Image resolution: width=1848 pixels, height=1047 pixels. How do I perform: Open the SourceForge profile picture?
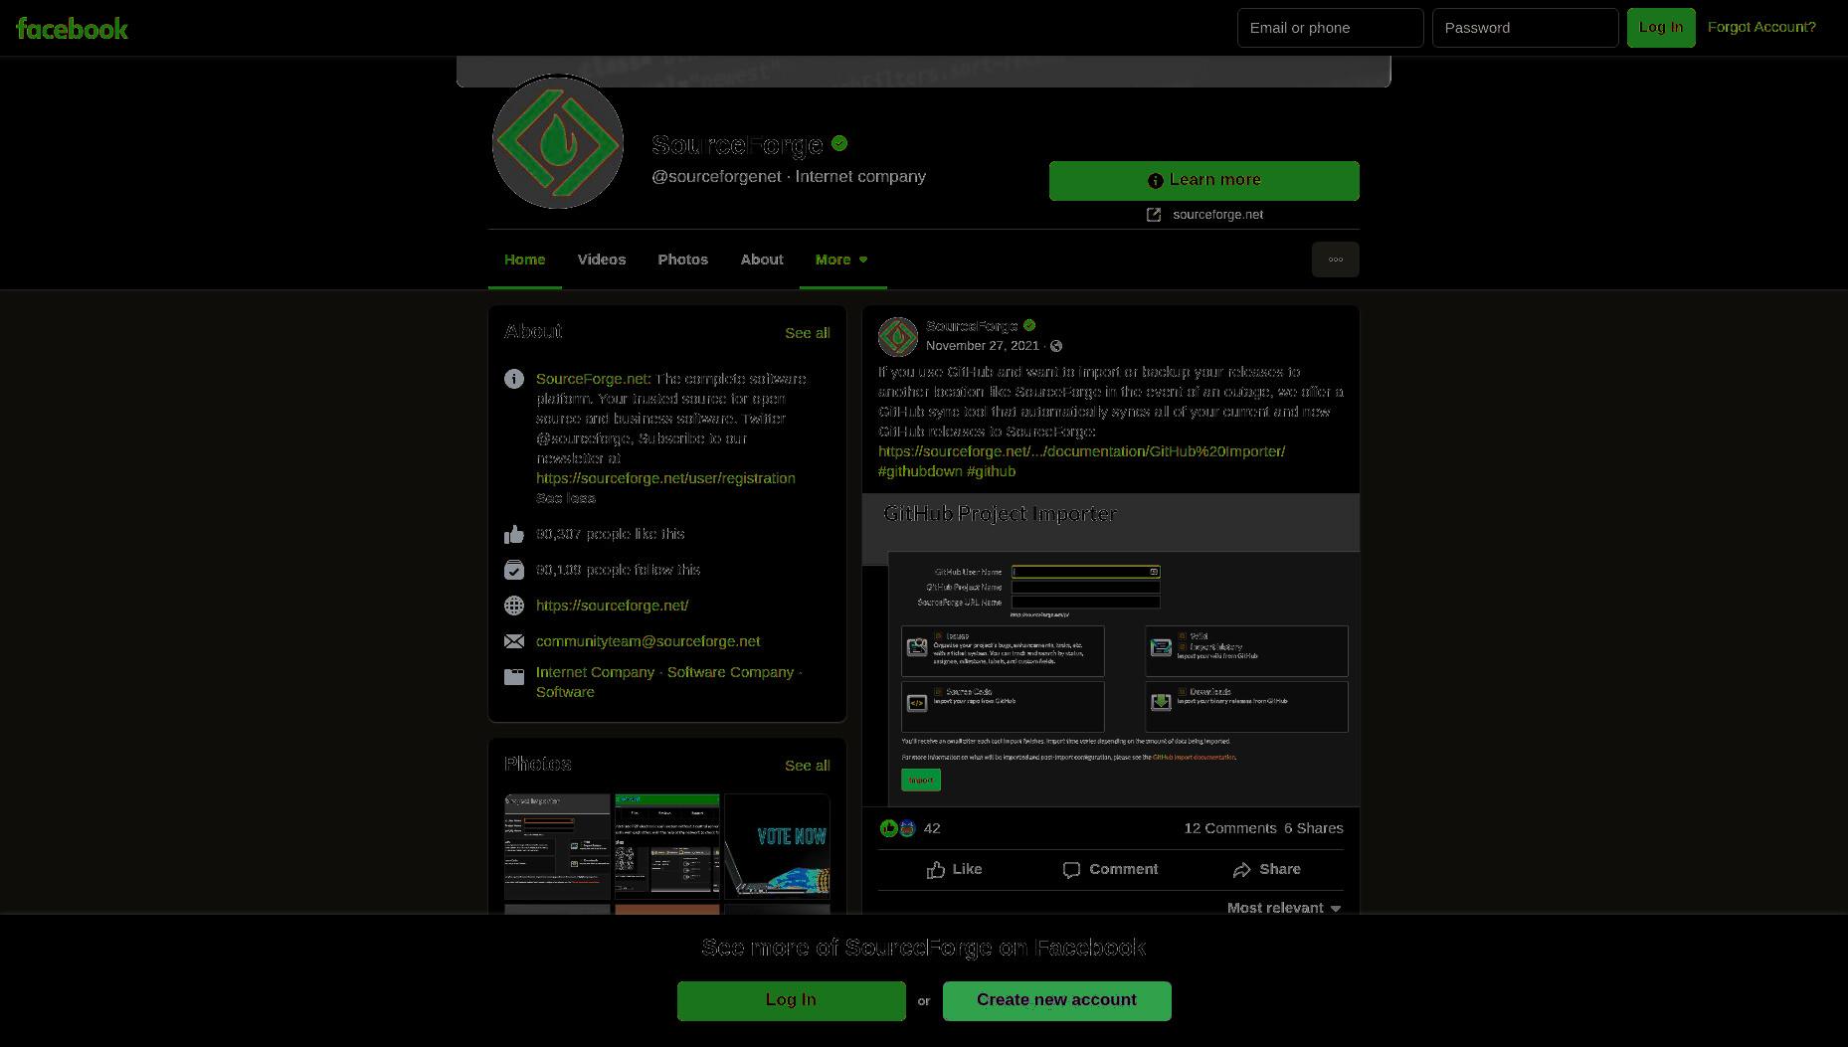pyautogui.click(x=558, y=142)
